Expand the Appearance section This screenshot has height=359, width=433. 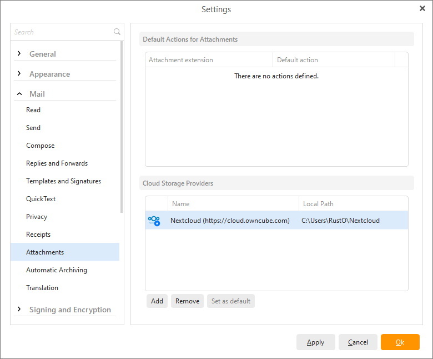[19, 74]
